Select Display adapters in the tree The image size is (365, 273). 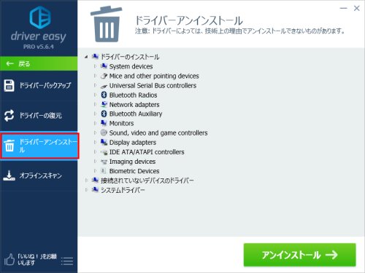pos(133,143)
